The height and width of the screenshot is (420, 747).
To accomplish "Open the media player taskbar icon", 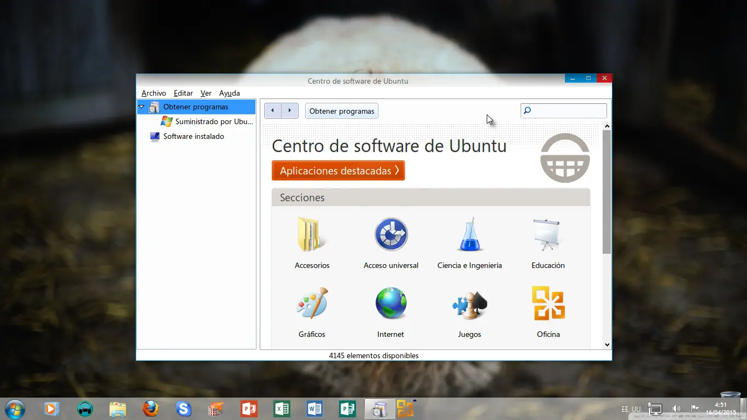I will [x=52, y=409].
